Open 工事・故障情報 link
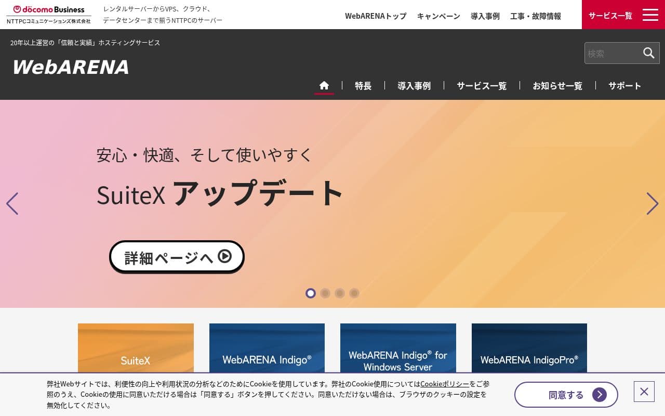The image size is (665, 416). 536,16
